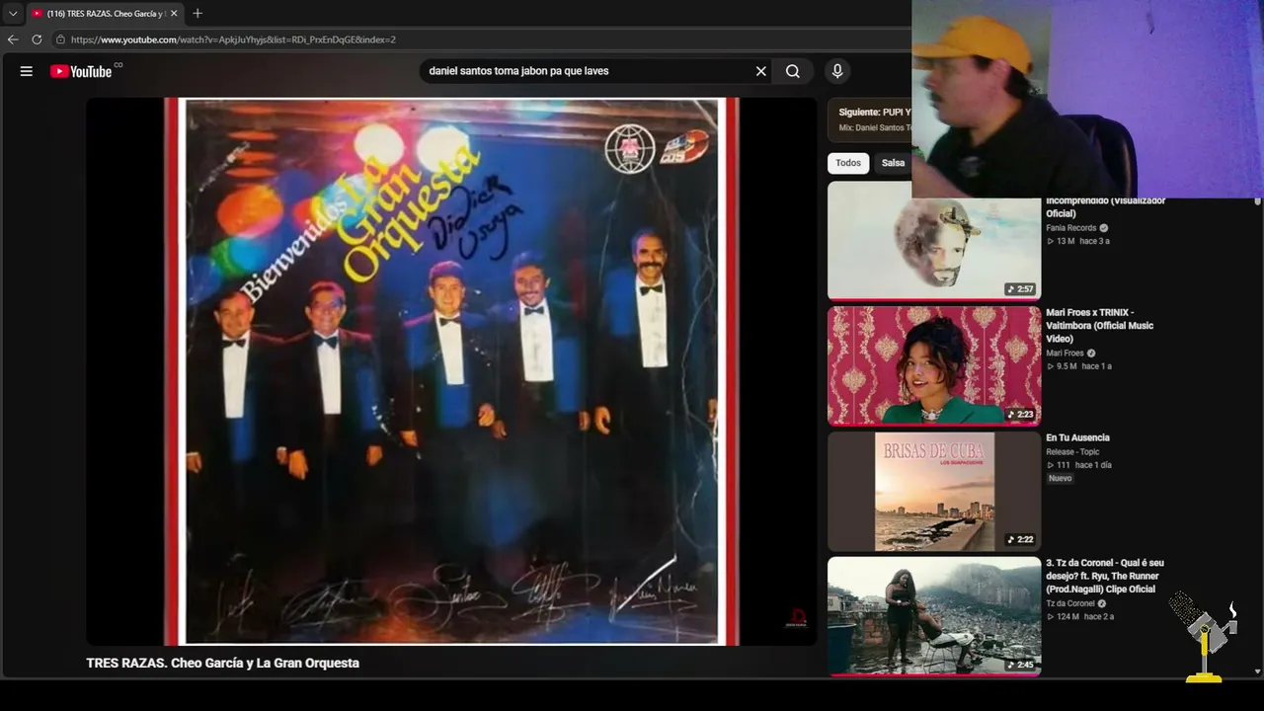This screenshot has width=1264, height=711.
Task: Visit the Fania Records channel
Action: click(x=1071, y=228)
